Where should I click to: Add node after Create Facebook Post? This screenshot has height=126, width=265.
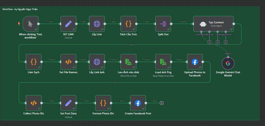[x=162, y=103]
